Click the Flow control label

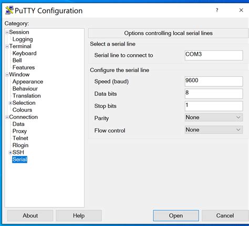click(110, 131)
